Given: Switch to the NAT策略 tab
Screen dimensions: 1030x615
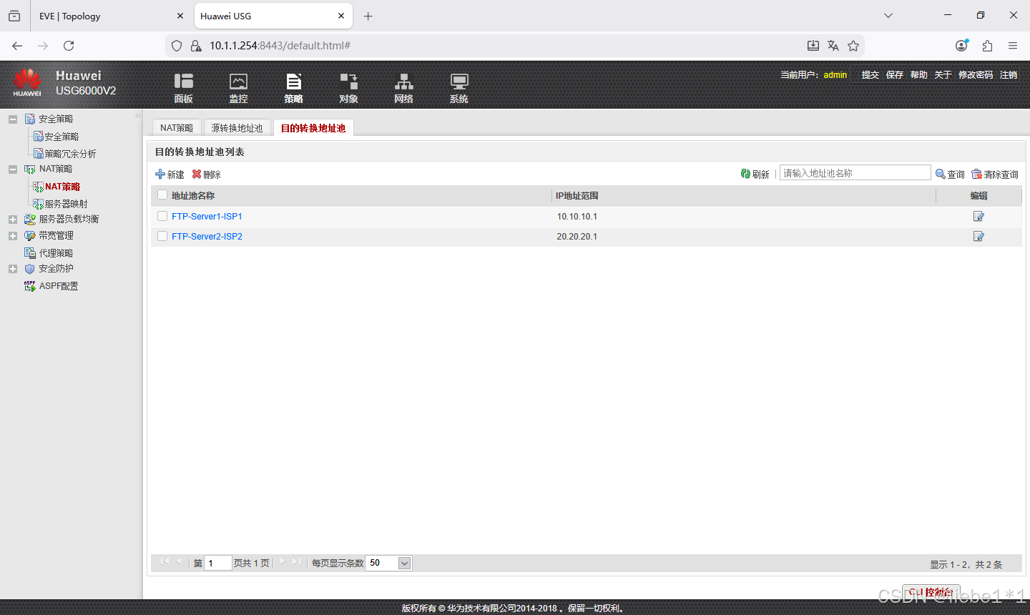Looking at the screenshot, I should click(x=177, y=128).
